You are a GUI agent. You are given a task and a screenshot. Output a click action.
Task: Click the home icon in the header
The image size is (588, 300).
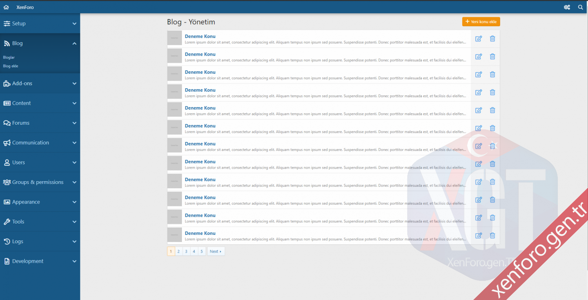pos(6,7)
